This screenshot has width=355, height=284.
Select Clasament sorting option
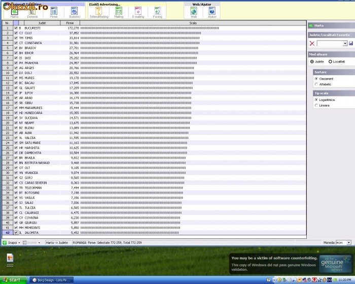click(316, 79)
